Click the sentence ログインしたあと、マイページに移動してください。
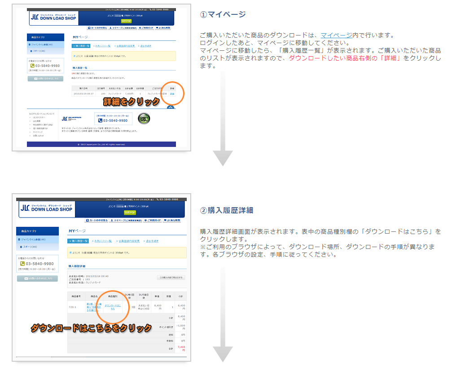 click(275, 43)
